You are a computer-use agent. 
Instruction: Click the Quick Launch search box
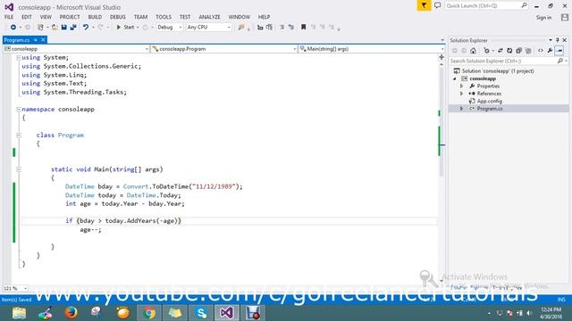point(486,6)
